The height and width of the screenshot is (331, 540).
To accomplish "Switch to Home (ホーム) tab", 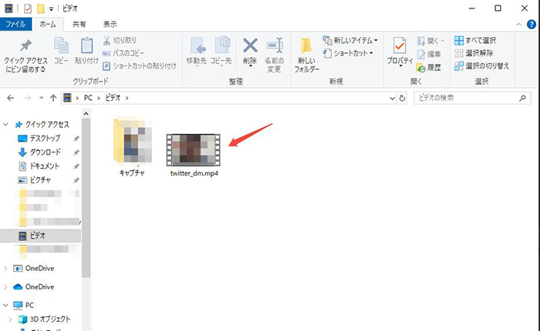I will (48, 24).
